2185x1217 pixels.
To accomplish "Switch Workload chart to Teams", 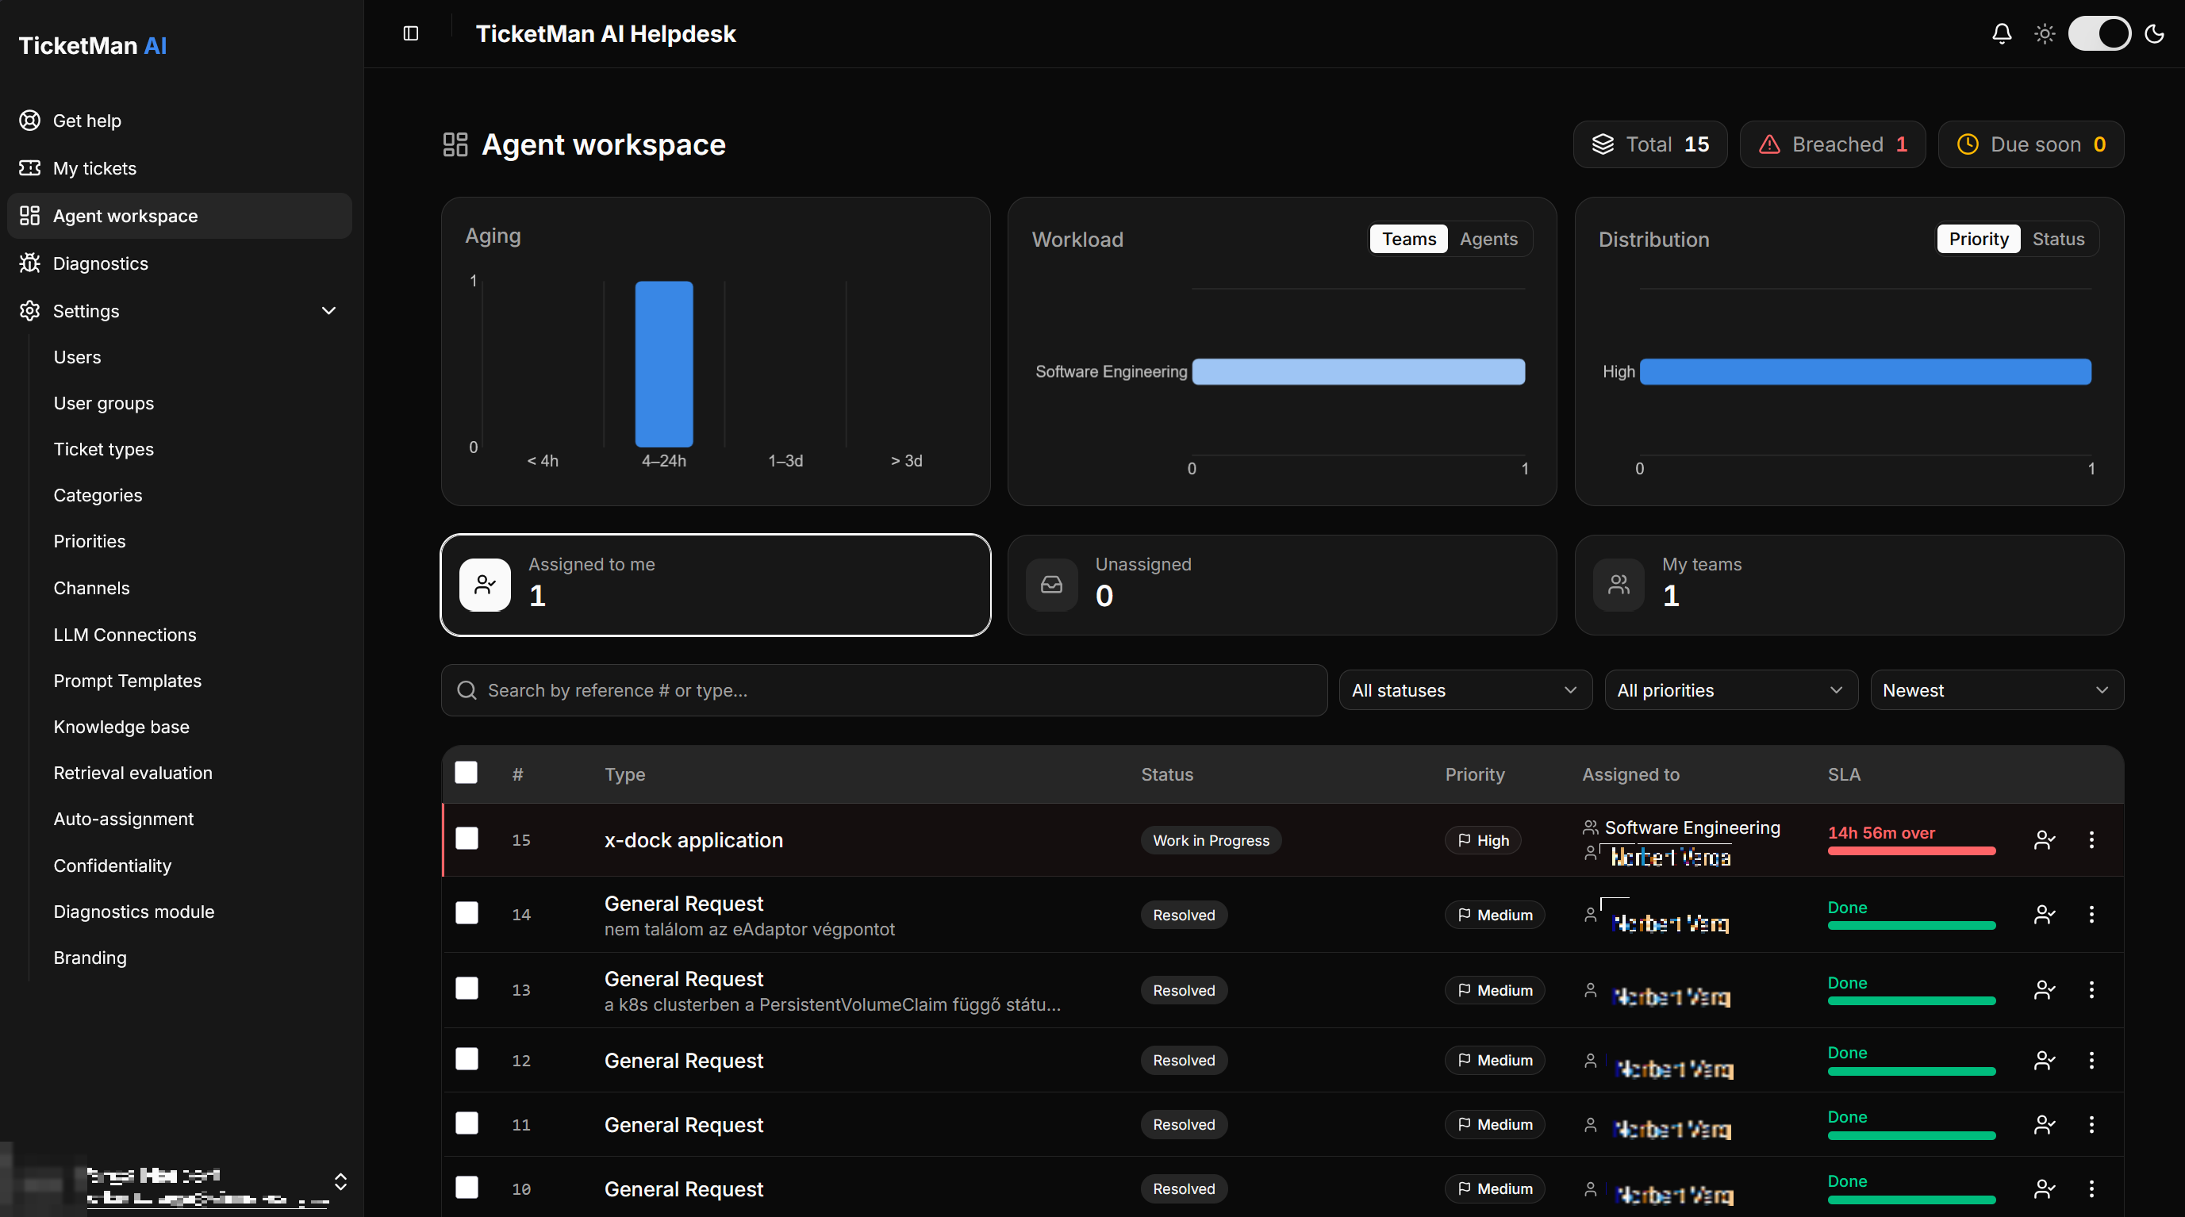I will 1409,238.
